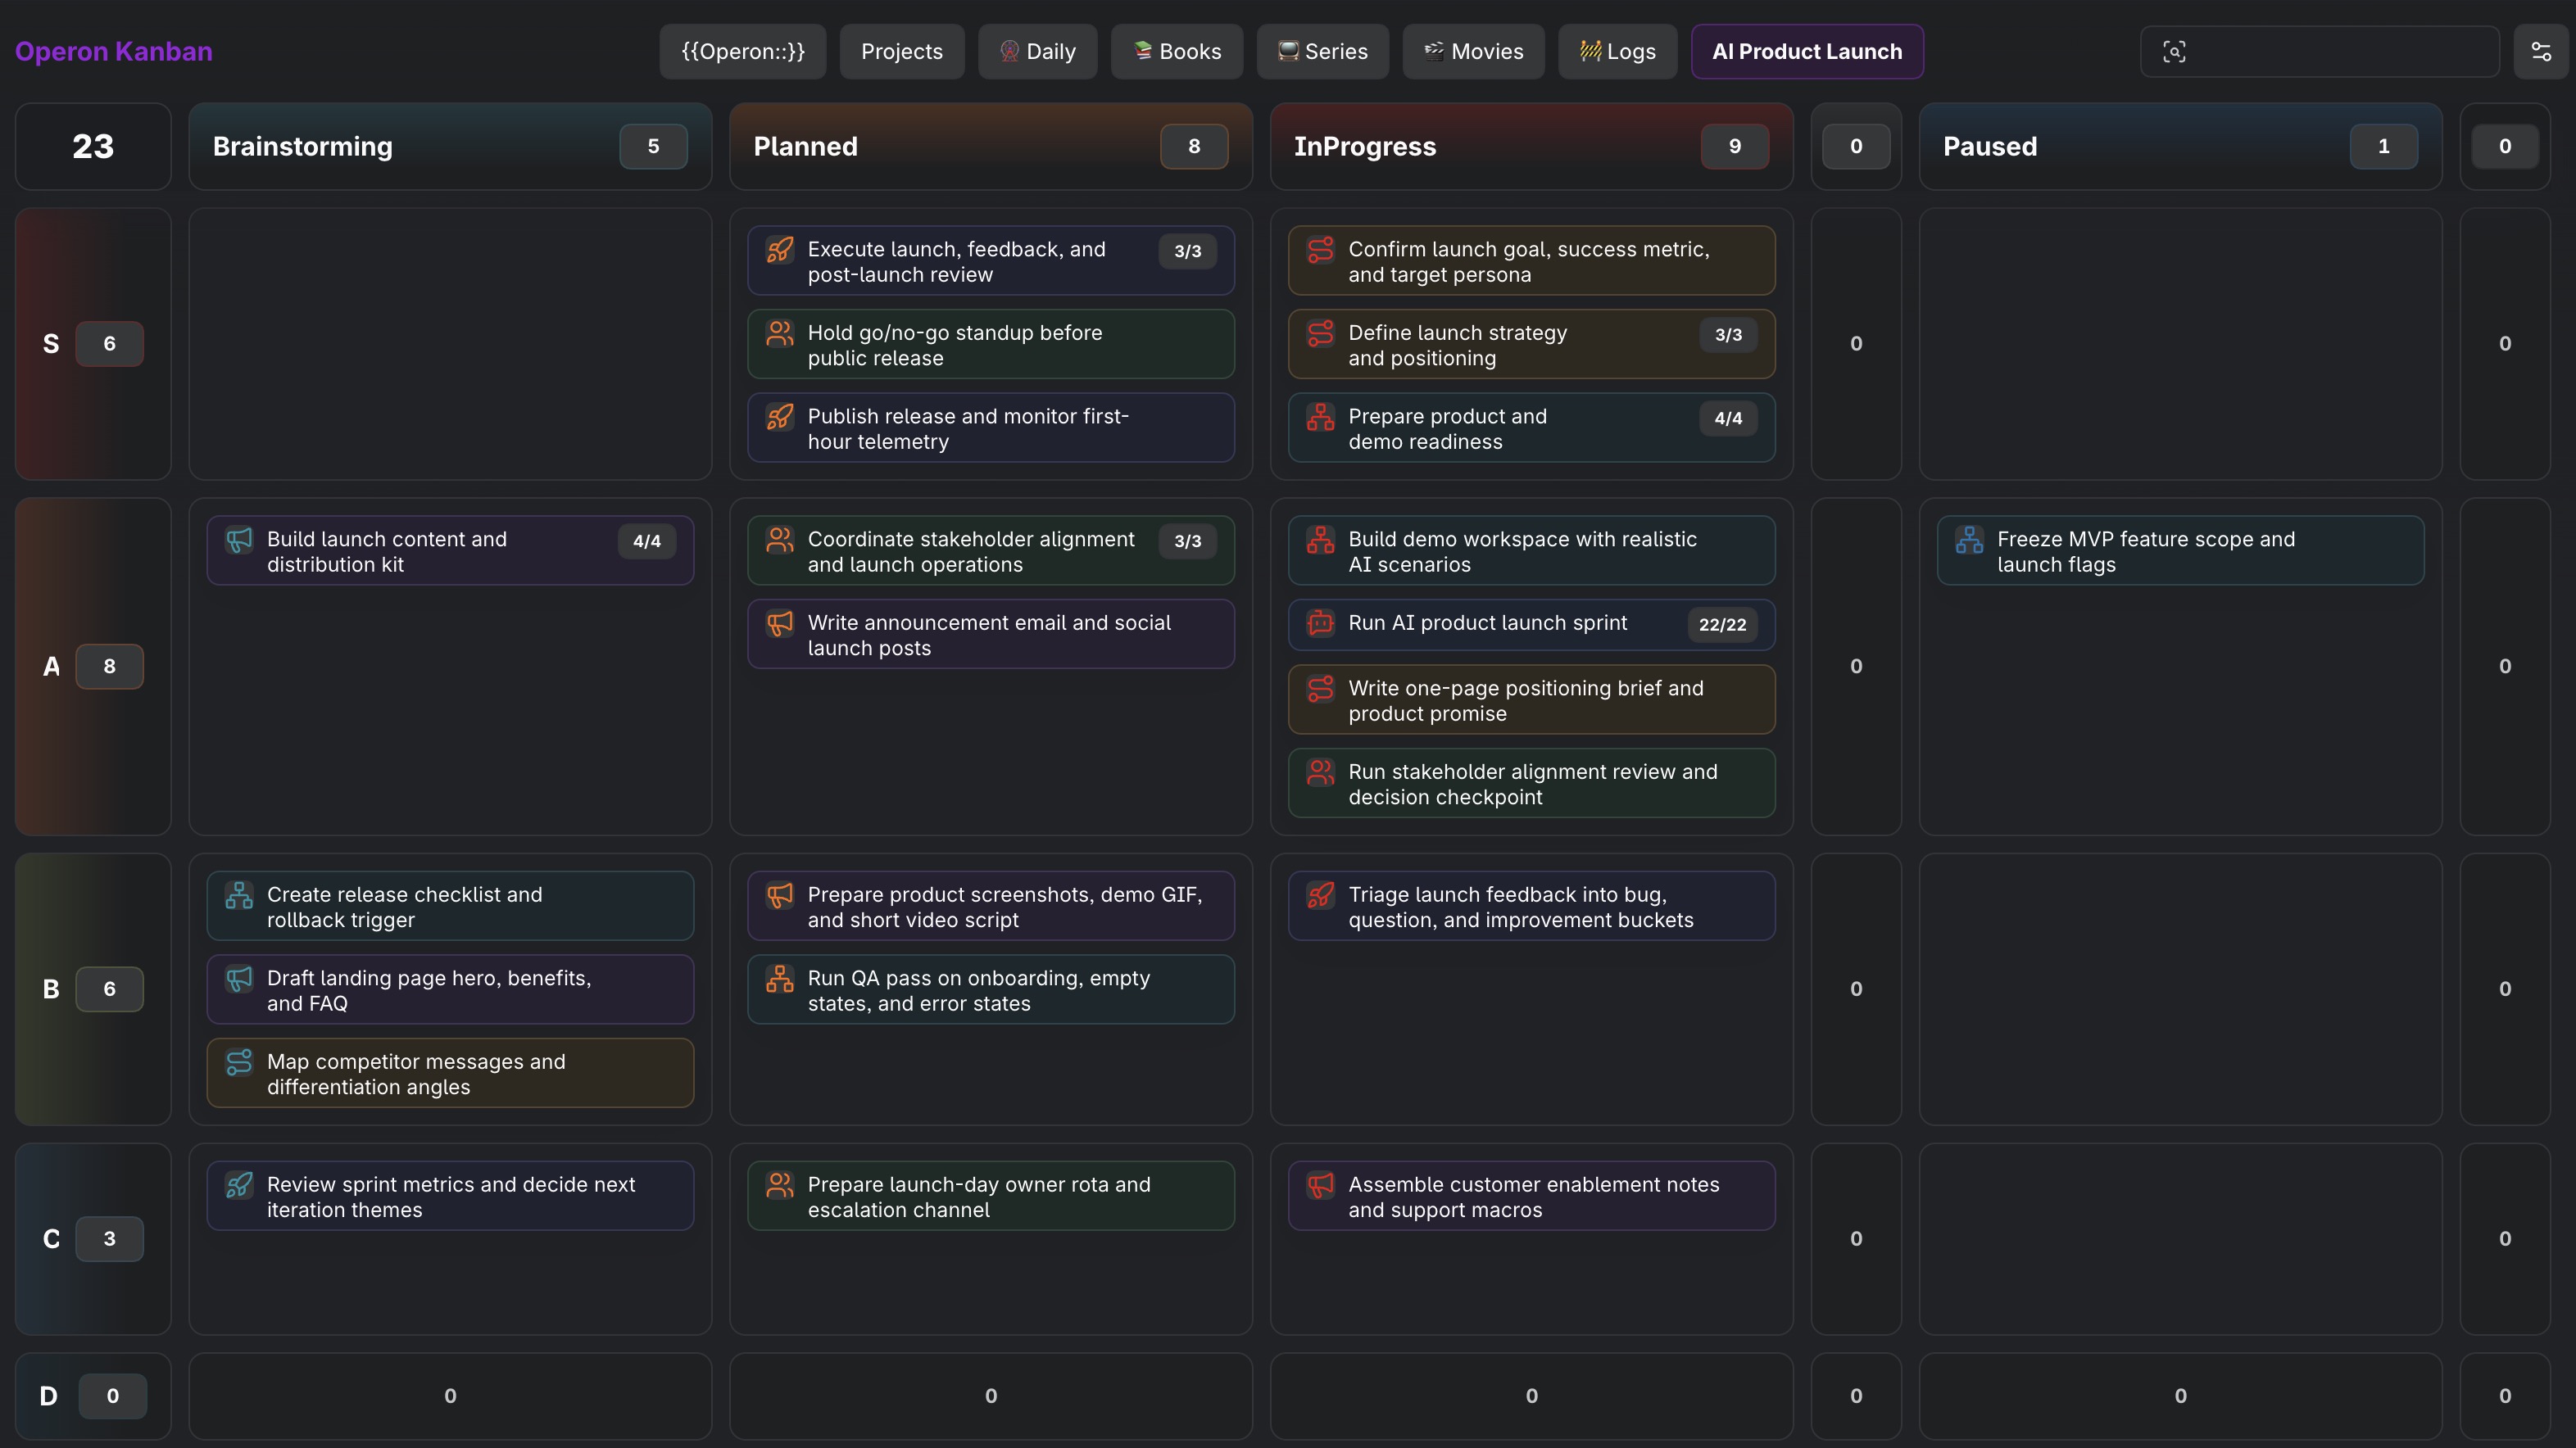Click people icon on Run stakeholder alignment review
The image size is (2576, 1448).
[x=1320, y=772]
